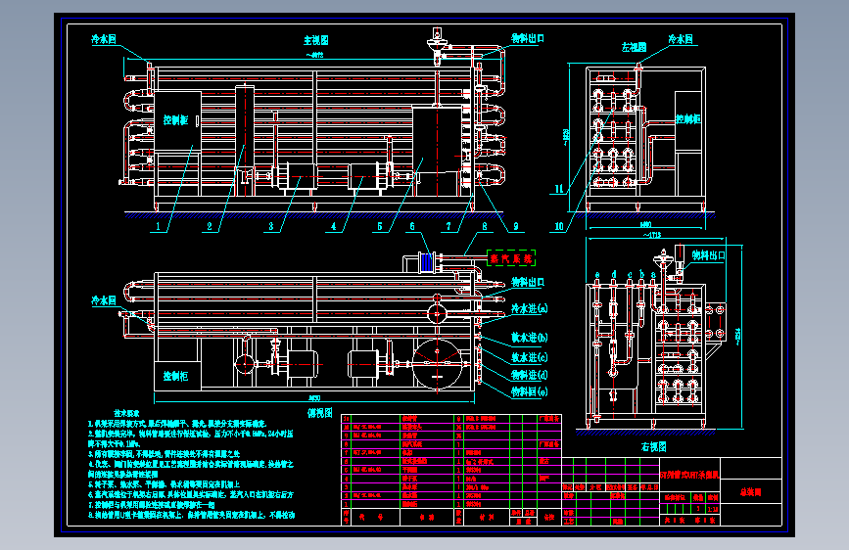Select "冷水回" label above the left view
Viewport: 849px width, 550px height.
681,39
